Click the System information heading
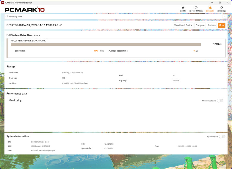This screenshot has width=232, height=169. click(18, 136)
